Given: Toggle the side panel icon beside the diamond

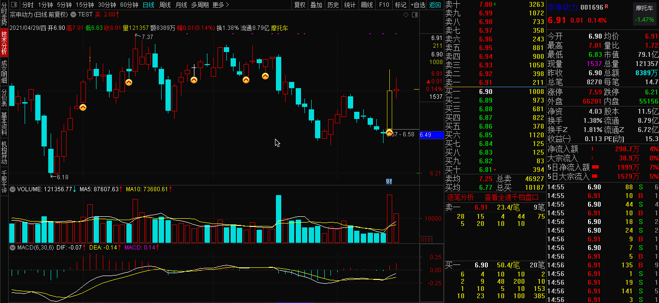Looking at the screenshot, I should pos(414,15).
